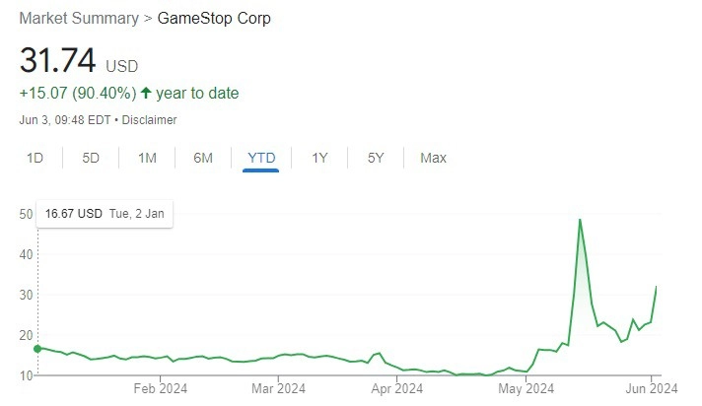Click the May 2024 axis label

[526, 388]
